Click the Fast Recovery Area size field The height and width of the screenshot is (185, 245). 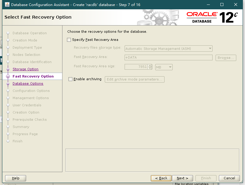click(136, 67)
